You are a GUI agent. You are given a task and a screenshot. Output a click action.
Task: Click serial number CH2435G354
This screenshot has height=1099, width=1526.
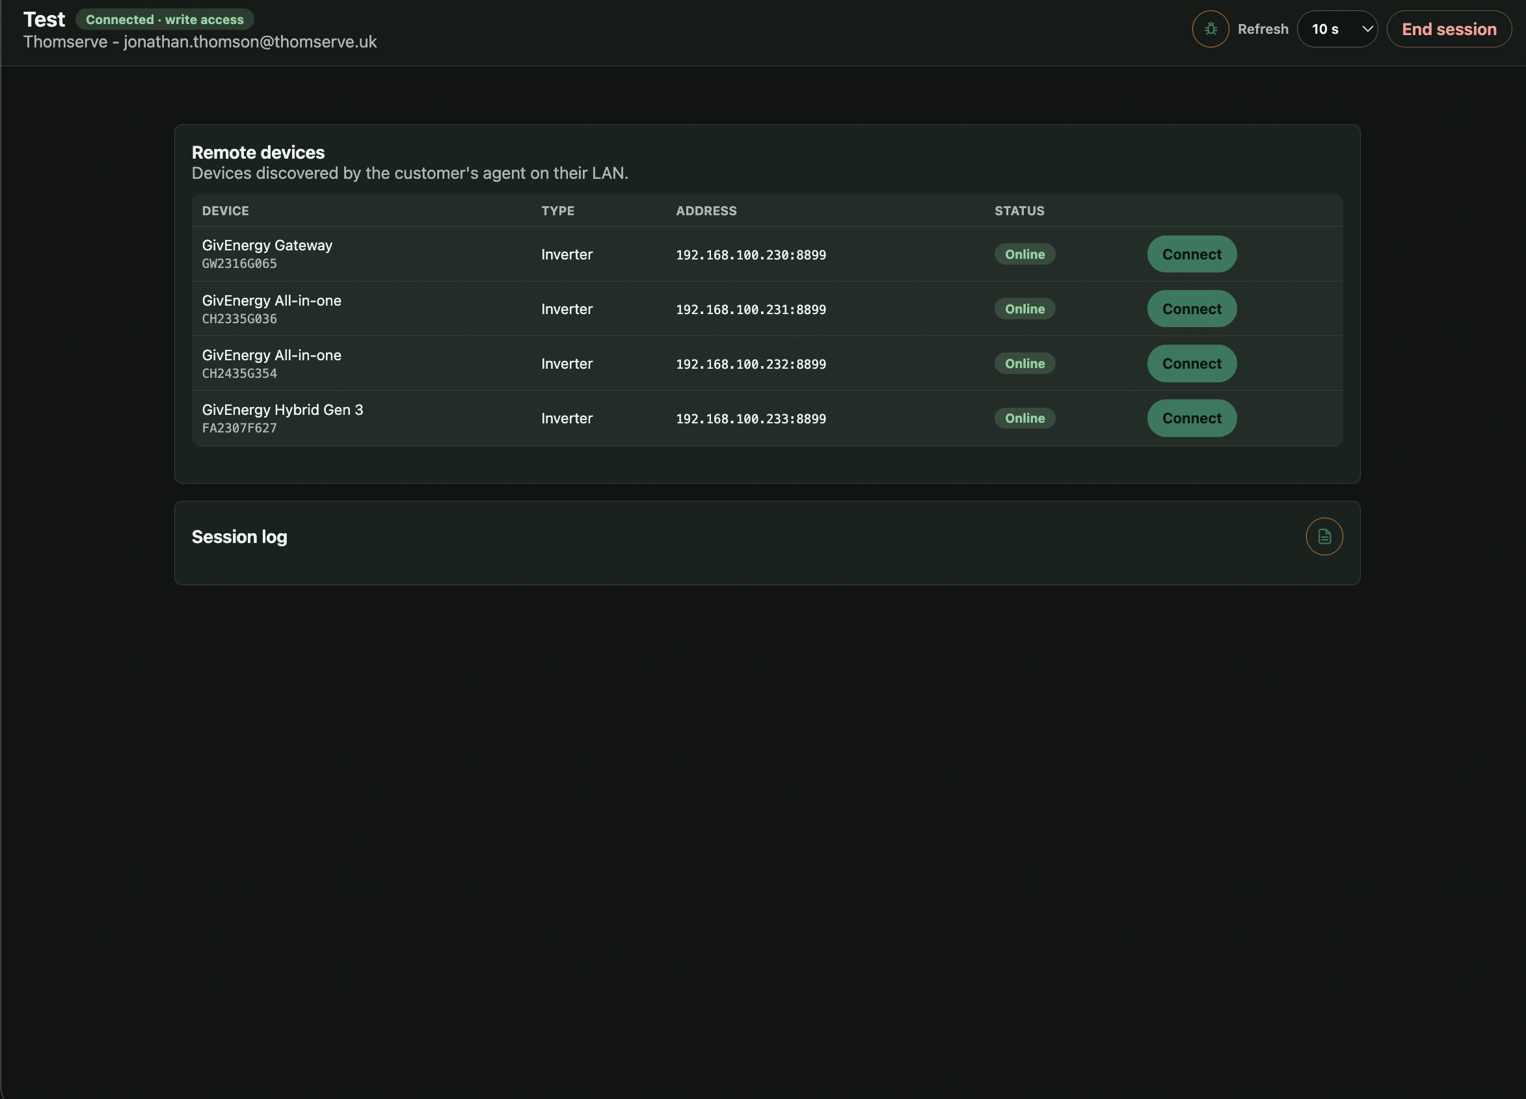click(239, 373)
